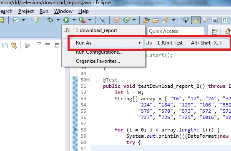This screenshot has height=151, width=231.
Task: Open the dropdown beside the check mark icon
Action: [23, 20]
